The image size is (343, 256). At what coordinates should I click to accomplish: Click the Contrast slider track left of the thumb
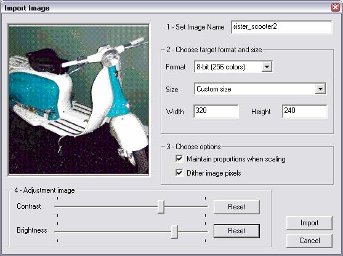[106, 206]
